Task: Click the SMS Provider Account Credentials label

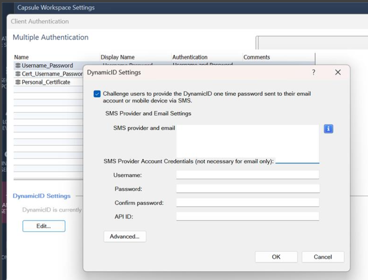Action: click(188, 161)
